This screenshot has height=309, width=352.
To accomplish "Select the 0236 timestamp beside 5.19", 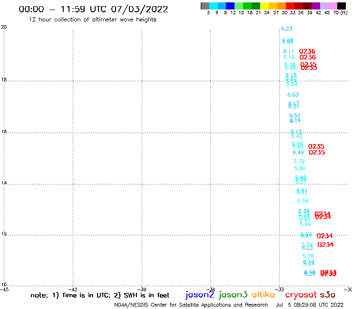I will click(308, 57).
